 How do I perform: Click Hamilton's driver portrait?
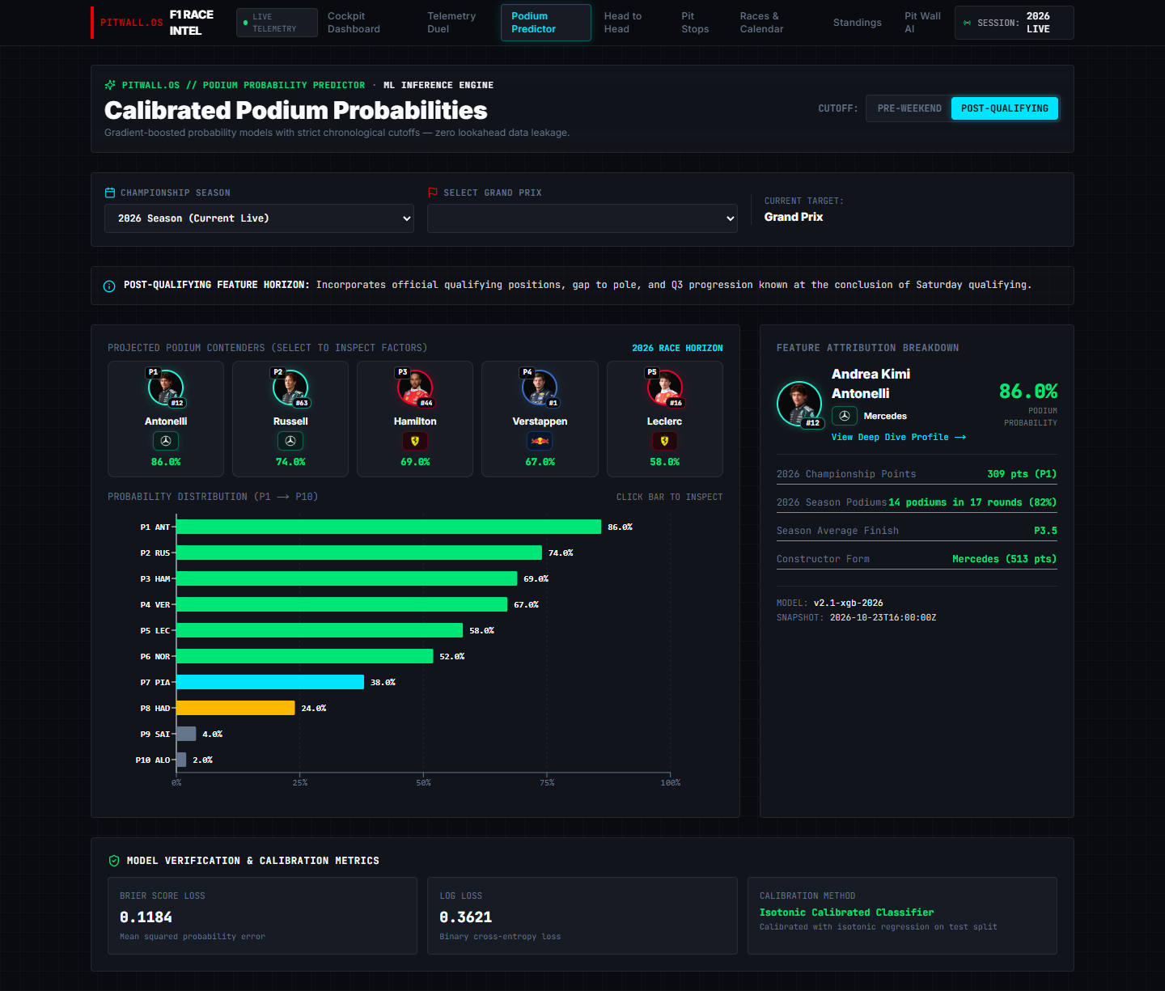(415, 388)
